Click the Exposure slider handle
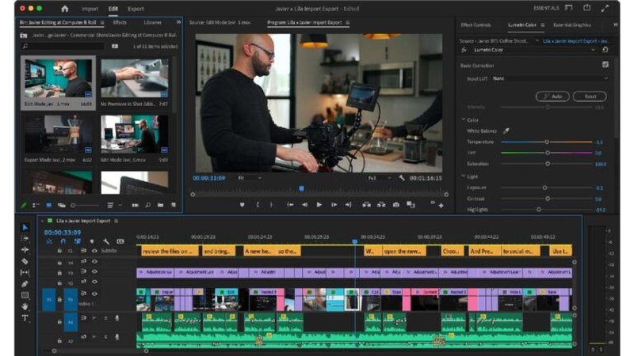This screenshot has height=356, width=634. point(544,187)
